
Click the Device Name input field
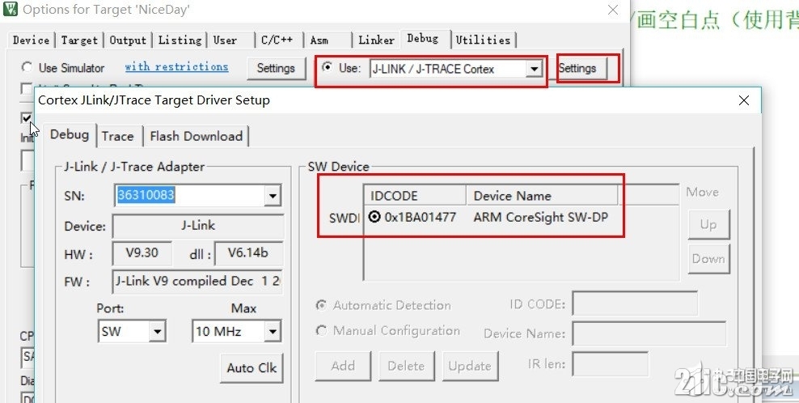[x=649, y=333]
